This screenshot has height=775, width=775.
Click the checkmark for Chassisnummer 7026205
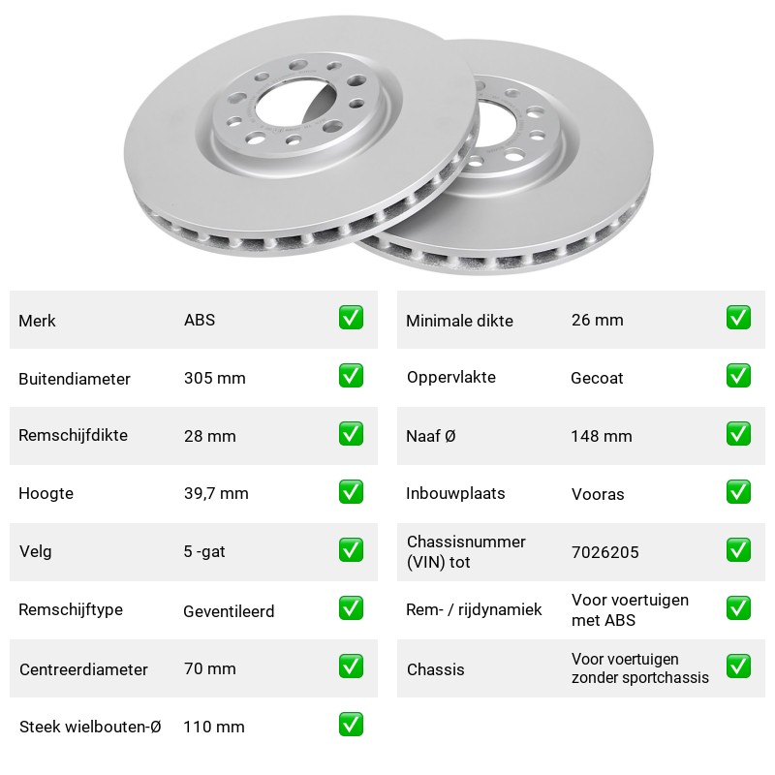pyautogui.click(x=738, y=550)
